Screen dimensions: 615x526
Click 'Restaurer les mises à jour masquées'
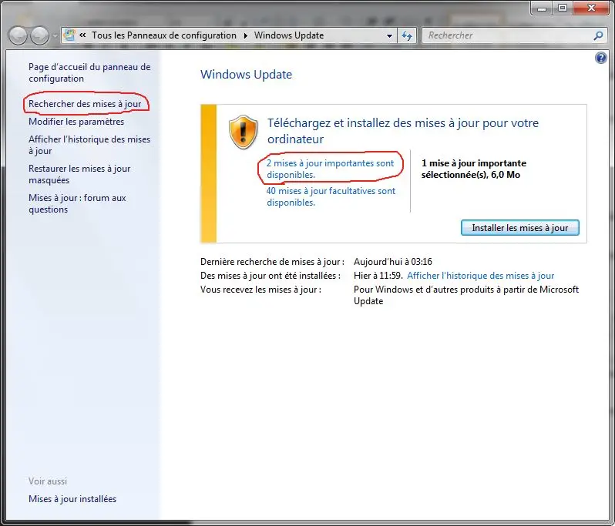click(x=79, y=174)
